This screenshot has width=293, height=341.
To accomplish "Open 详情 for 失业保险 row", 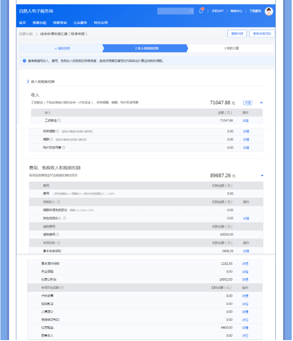I will coord(245,272).
